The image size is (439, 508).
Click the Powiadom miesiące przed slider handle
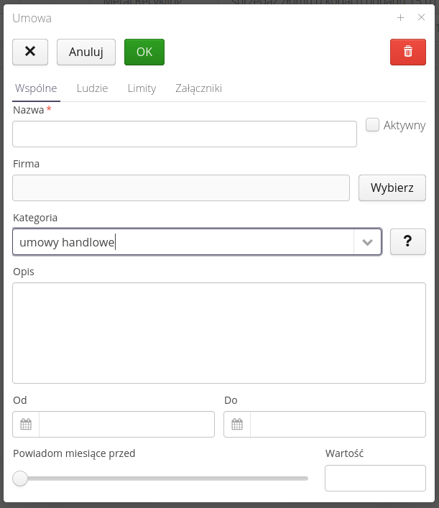pos(20,478)
